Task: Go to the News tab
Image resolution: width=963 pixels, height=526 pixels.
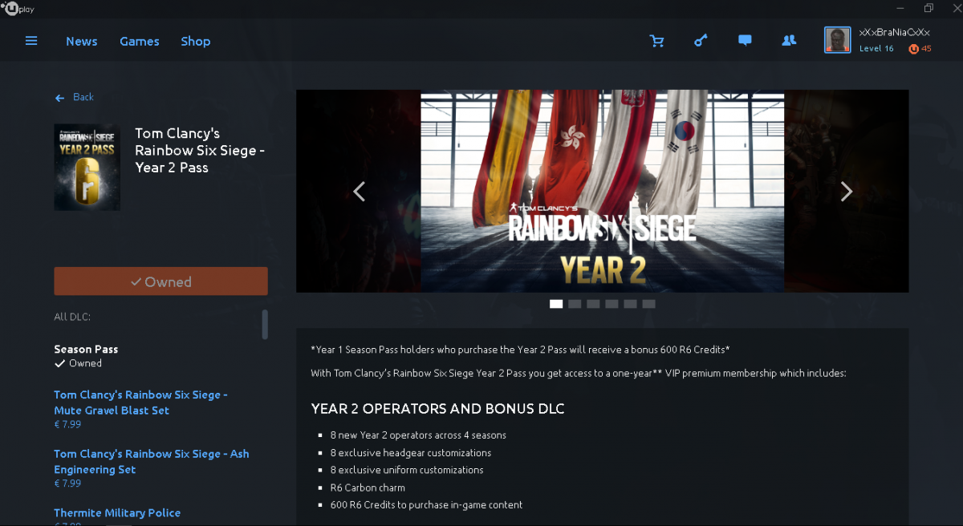Action: click(x=82, y=42)
